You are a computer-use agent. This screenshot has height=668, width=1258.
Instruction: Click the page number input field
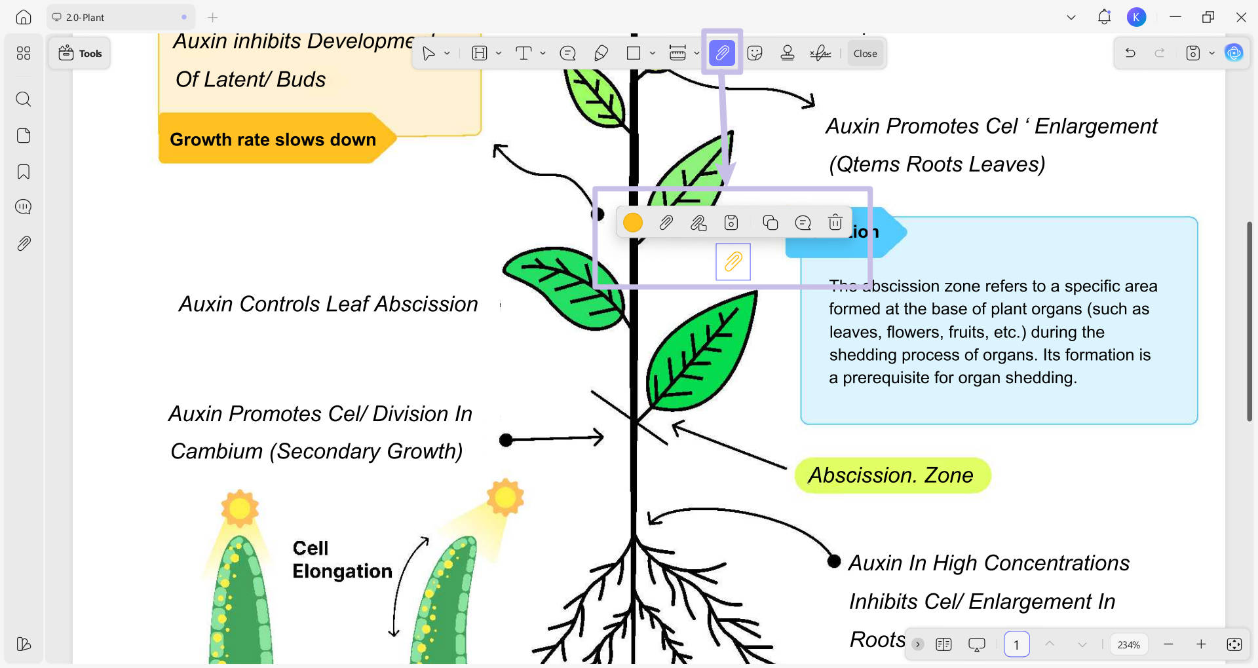tap(1017, 644)
